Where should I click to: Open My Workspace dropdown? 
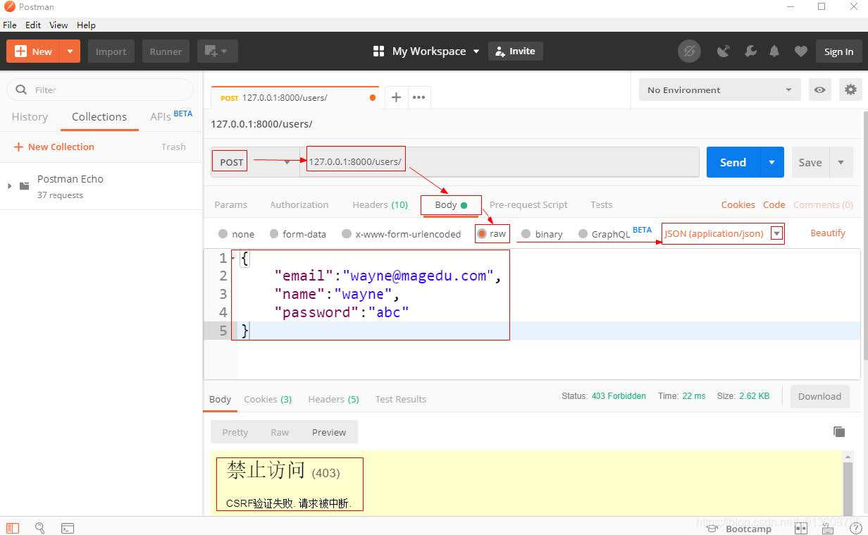click(x=436, y=51)
